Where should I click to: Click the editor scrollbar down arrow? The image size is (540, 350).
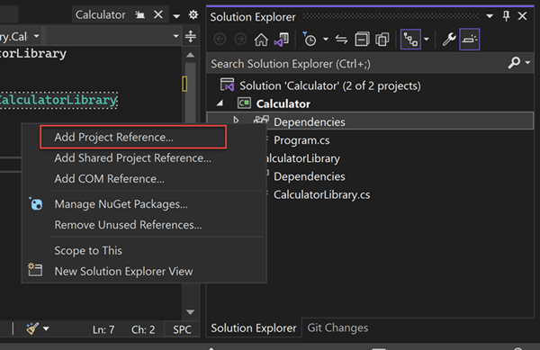pyautogui.click(x=191, y=312)
